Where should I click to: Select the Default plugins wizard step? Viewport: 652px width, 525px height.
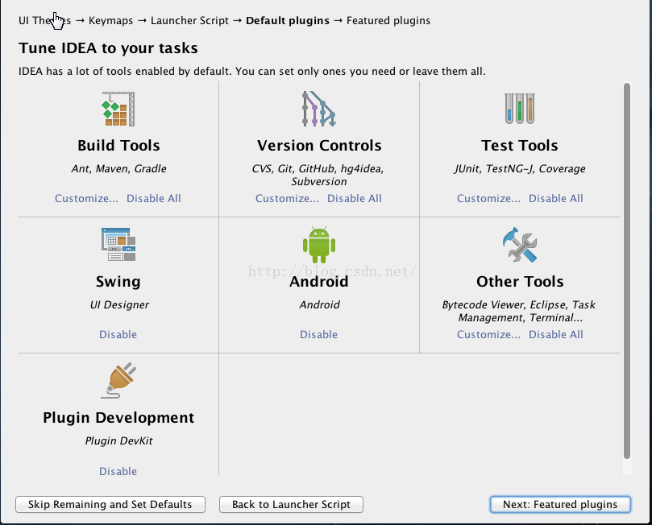point(288,21)
